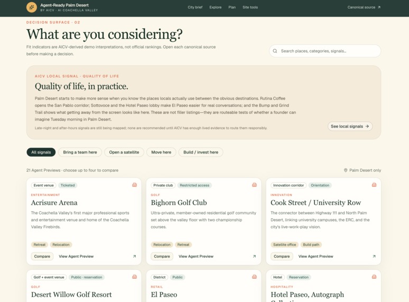Click the Public · reservation tag
409x302 pixels.
click(87, 277)
